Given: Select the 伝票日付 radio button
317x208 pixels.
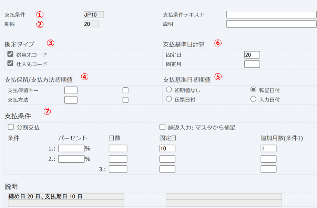Looking at the screenshot, I should coord(169,100).
